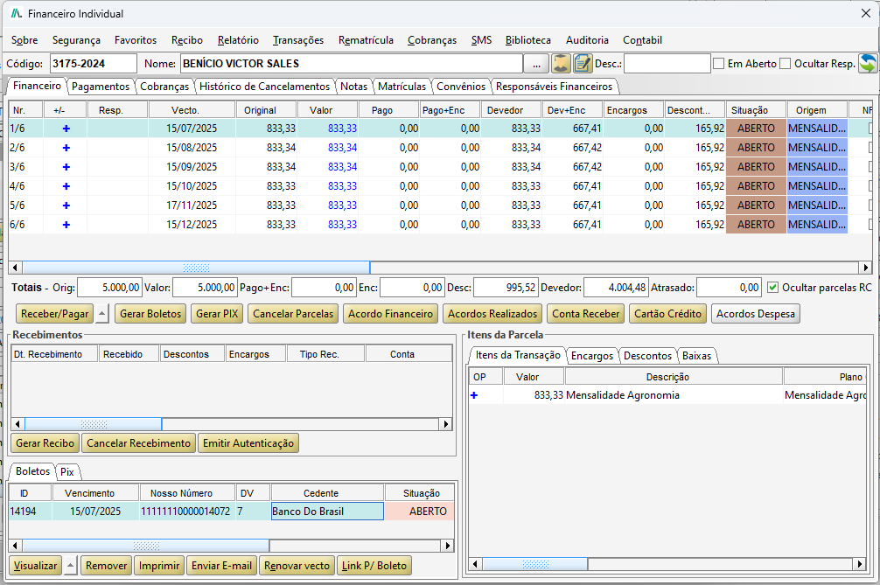Image resolution: width=880 pixels, height=585 pixels.
Task: Enable the Em Aberto checkbox
Action: pyautogui.click(x=718, y=63)
